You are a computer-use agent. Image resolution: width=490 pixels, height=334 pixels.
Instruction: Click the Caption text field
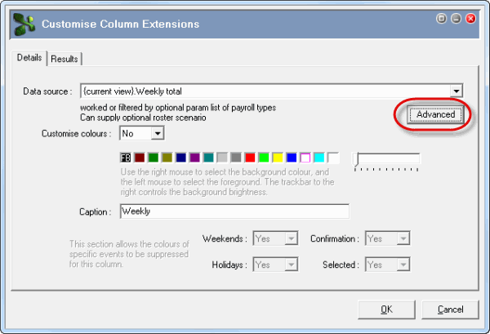234,212
